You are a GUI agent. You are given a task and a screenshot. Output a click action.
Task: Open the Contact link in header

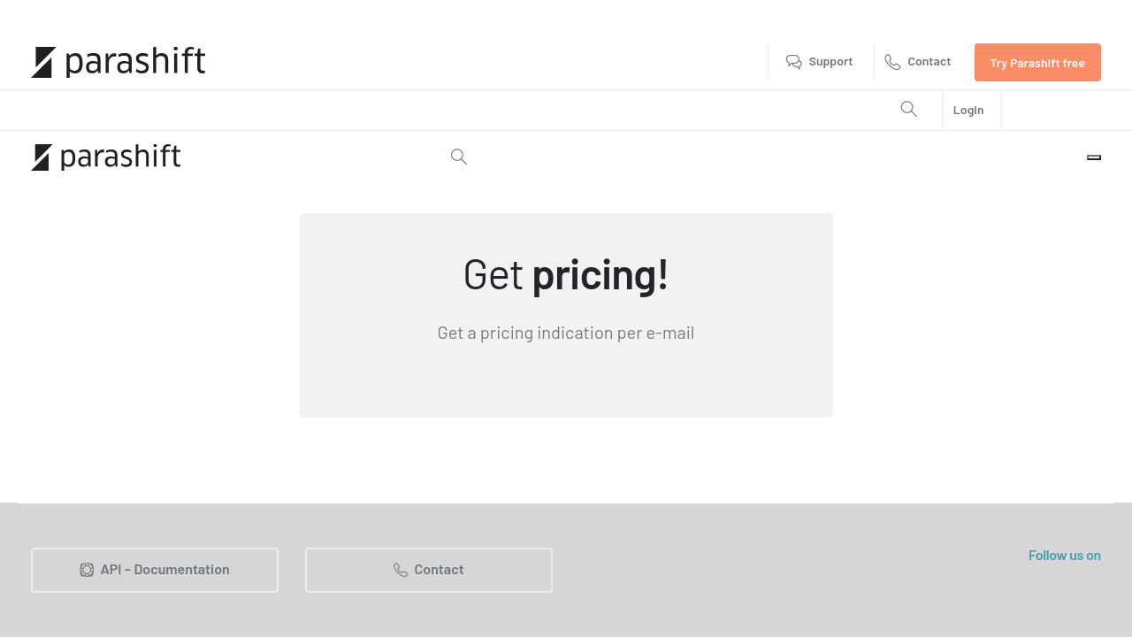[929, 62]
